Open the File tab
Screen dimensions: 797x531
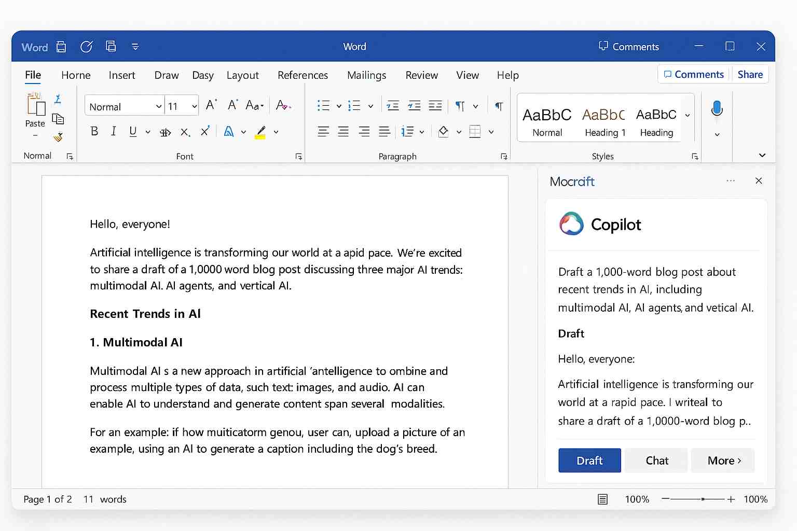(x=33, y=75)
